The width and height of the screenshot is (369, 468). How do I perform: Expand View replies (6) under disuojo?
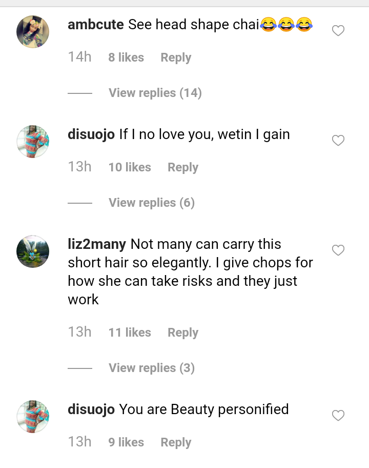pos(151,203)
